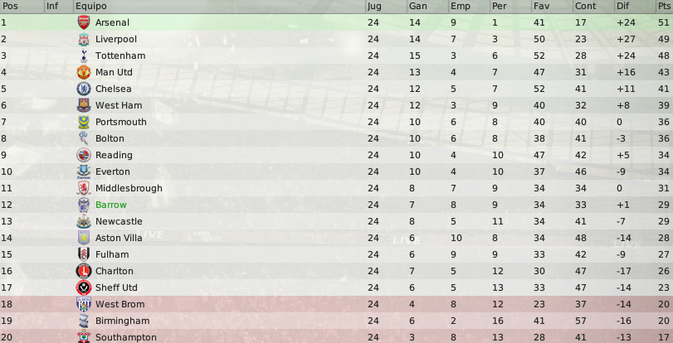Select the Reading club badge

tap(84, 155)
